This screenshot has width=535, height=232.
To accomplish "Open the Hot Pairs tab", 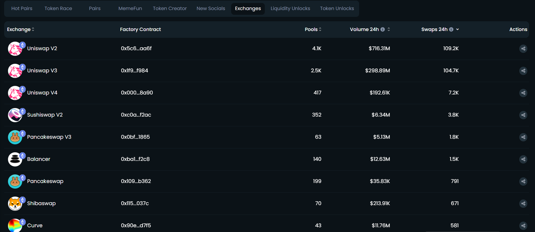I will 22,9.
